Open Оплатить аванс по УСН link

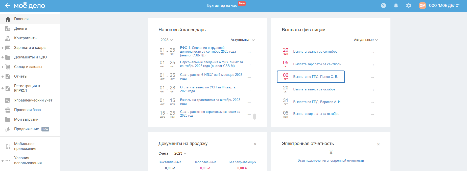click(x=209, y=89)
